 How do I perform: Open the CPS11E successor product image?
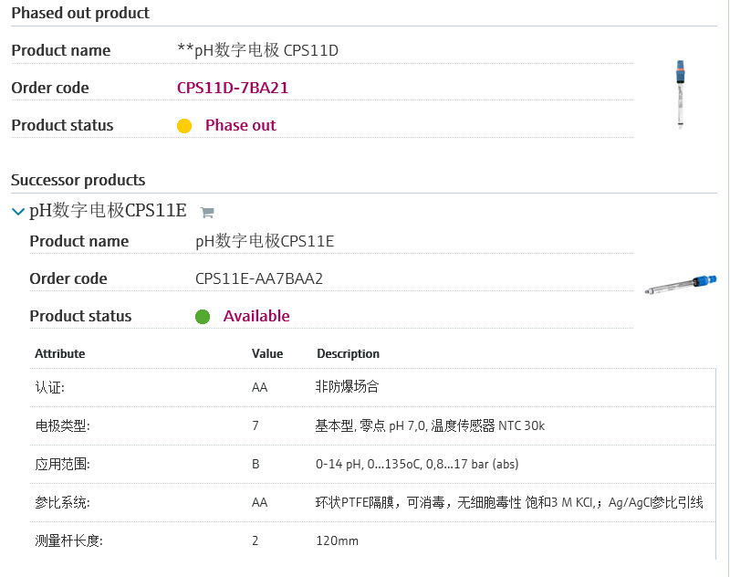click(x=680, y=281)
